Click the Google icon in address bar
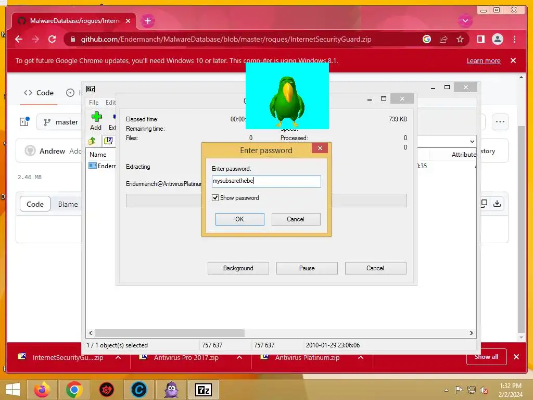Image resolution: width=533 pixels, height=400 pixels. tap(427, 39)
